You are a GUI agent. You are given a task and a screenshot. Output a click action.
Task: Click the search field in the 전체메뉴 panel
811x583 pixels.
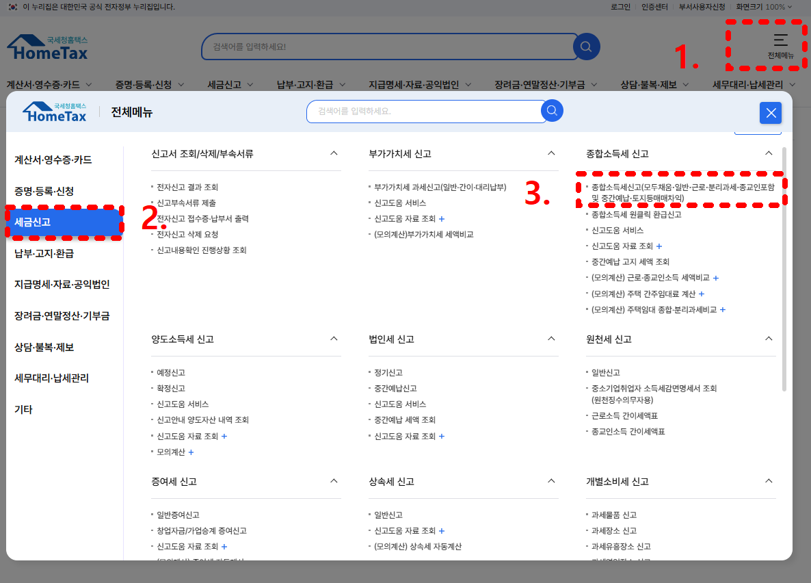click(426, 112)
